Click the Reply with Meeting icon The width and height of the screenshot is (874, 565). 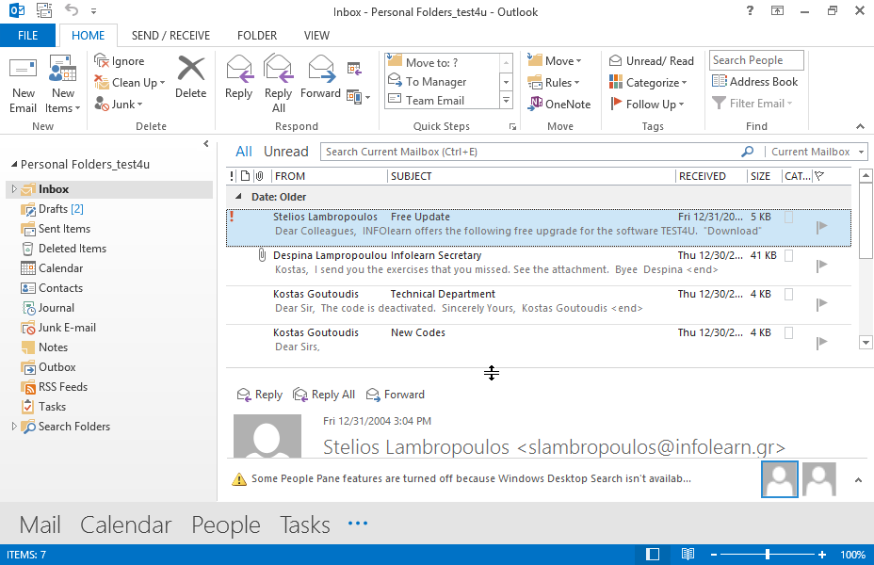pos(354,69)
